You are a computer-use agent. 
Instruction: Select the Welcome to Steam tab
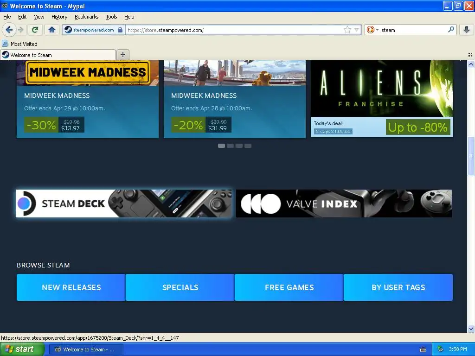58,55
